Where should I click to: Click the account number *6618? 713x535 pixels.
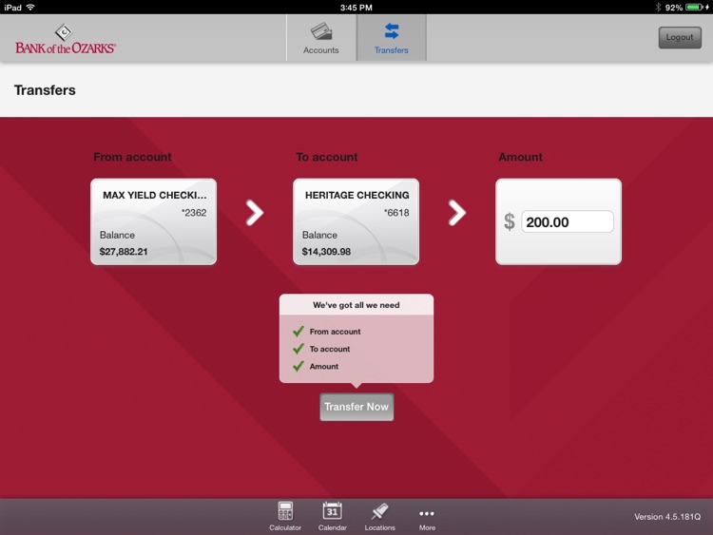[x=396, y=213]
